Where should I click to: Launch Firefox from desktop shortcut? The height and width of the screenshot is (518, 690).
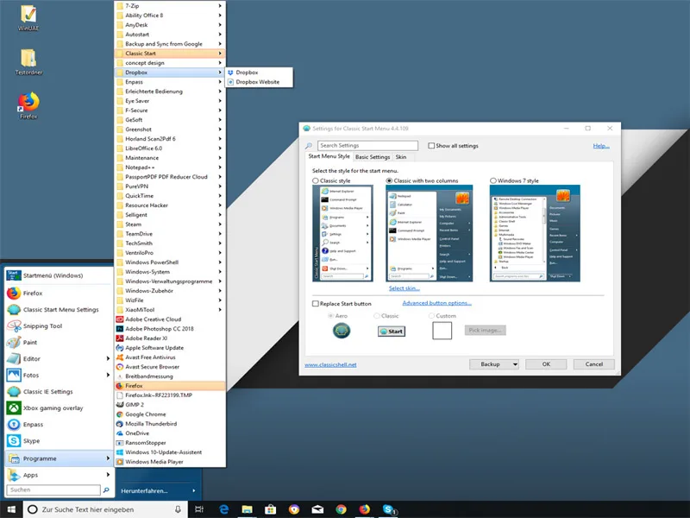28,105
